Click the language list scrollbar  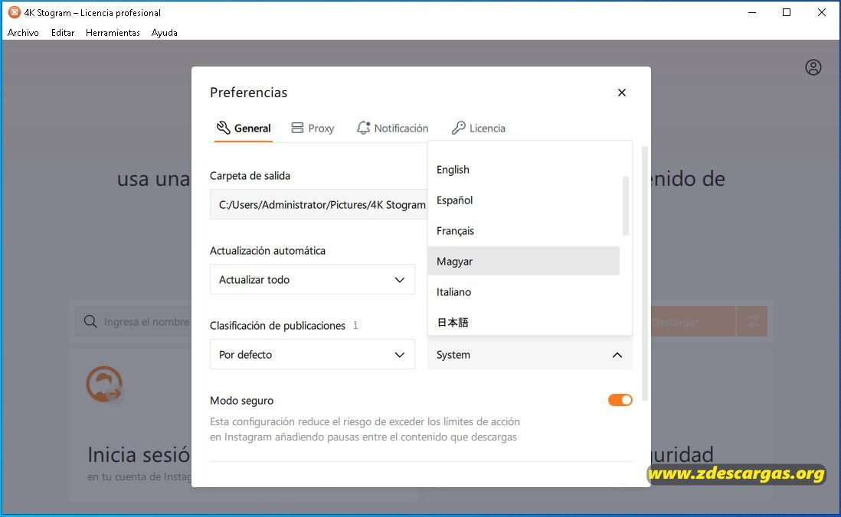[x=625, y=206]
